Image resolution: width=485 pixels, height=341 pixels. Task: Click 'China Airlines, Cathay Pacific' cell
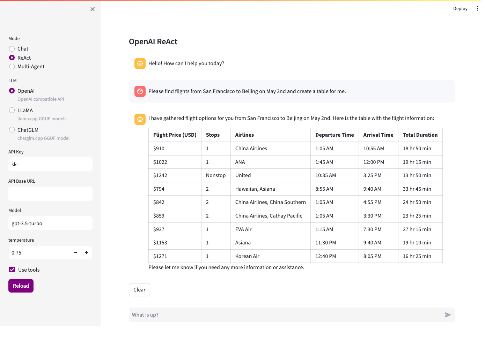click(271, 216)
